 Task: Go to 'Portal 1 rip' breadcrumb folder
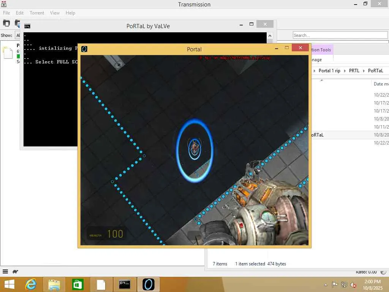[x=329, y=71]
